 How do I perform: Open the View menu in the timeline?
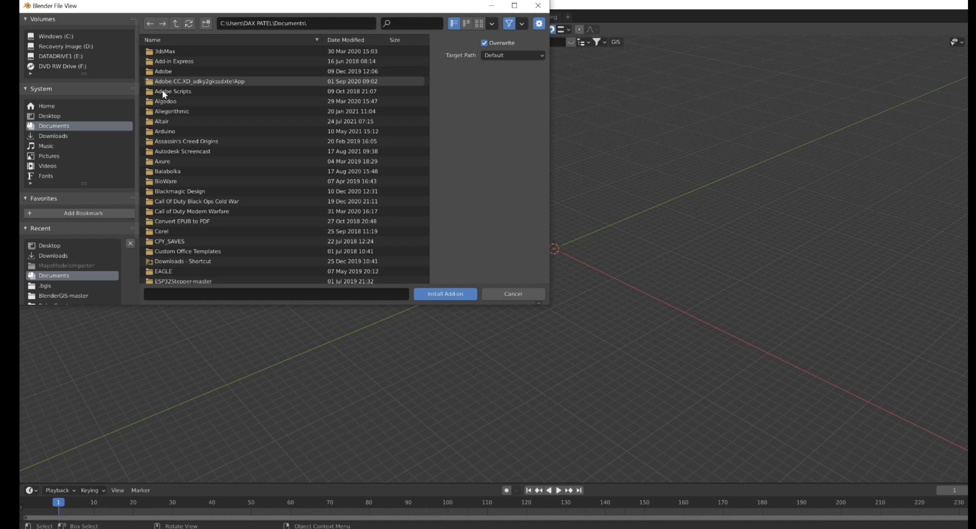click(x=117, y=490)
